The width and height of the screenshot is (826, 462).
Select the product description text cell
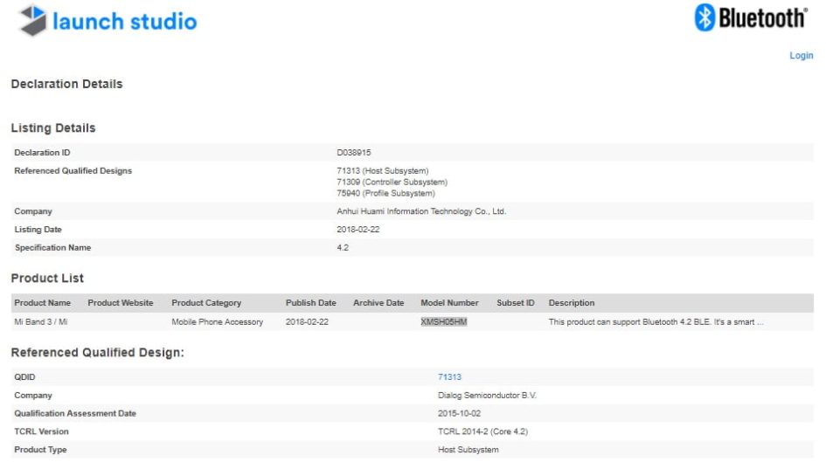[656, 321]
